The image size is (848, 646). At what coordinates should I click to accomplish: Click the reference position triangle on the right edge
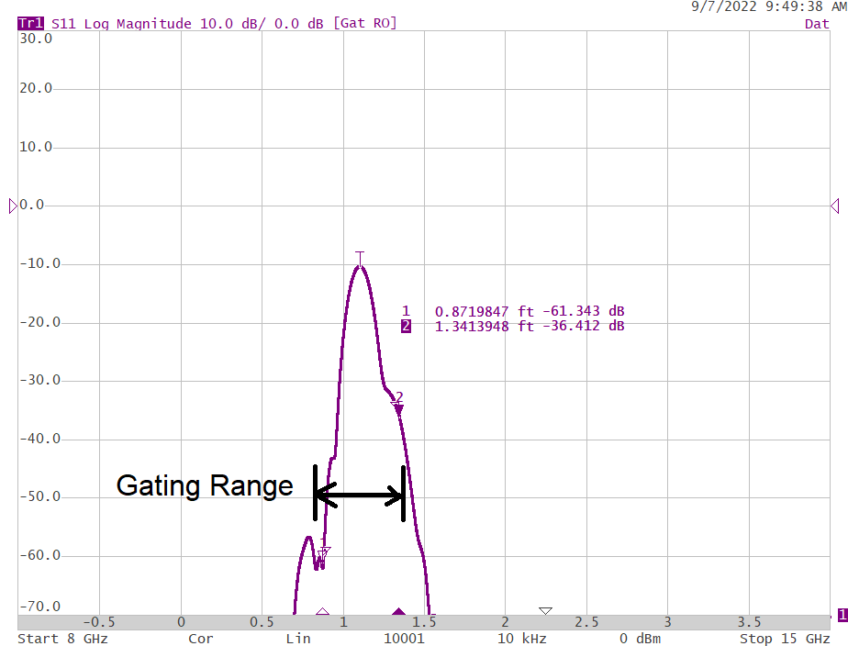click(834, 206)
